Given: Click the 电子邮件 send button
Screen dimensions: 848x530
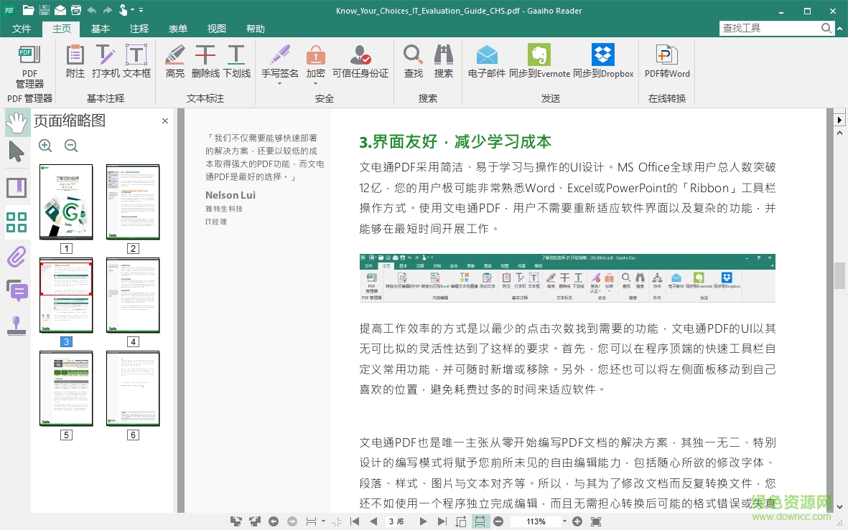Looking at the screenshot, I should (486, 61).
